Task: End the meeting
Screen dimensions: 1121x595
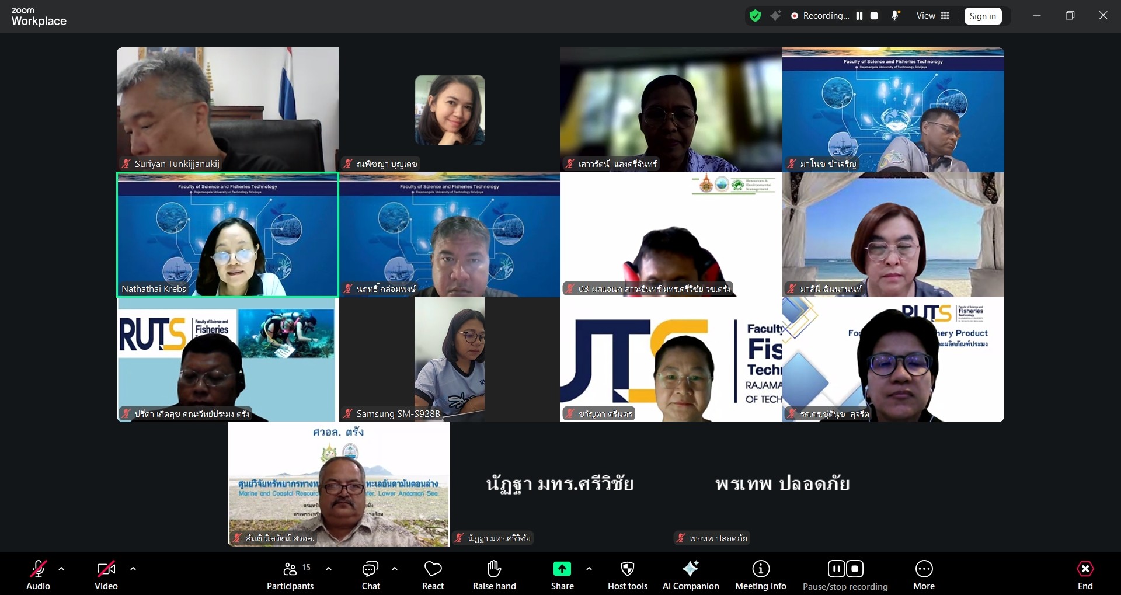Action: pos(1085,575)
